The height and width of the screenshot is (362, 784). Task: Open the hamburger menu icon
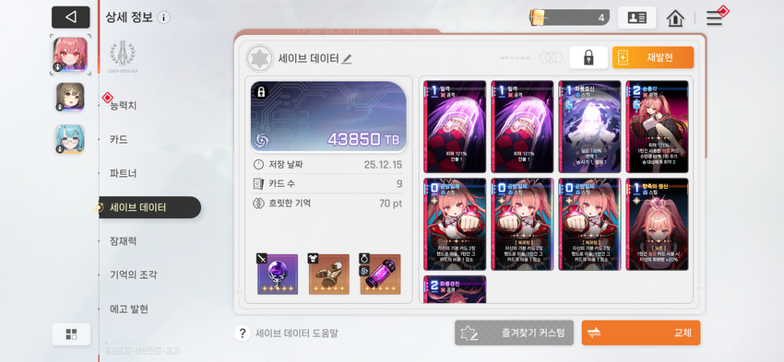[714, 18]
